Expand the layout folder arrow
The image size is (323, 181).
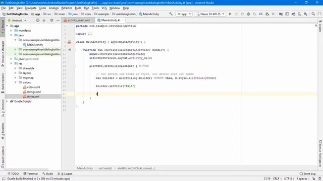tap(16, 73)
